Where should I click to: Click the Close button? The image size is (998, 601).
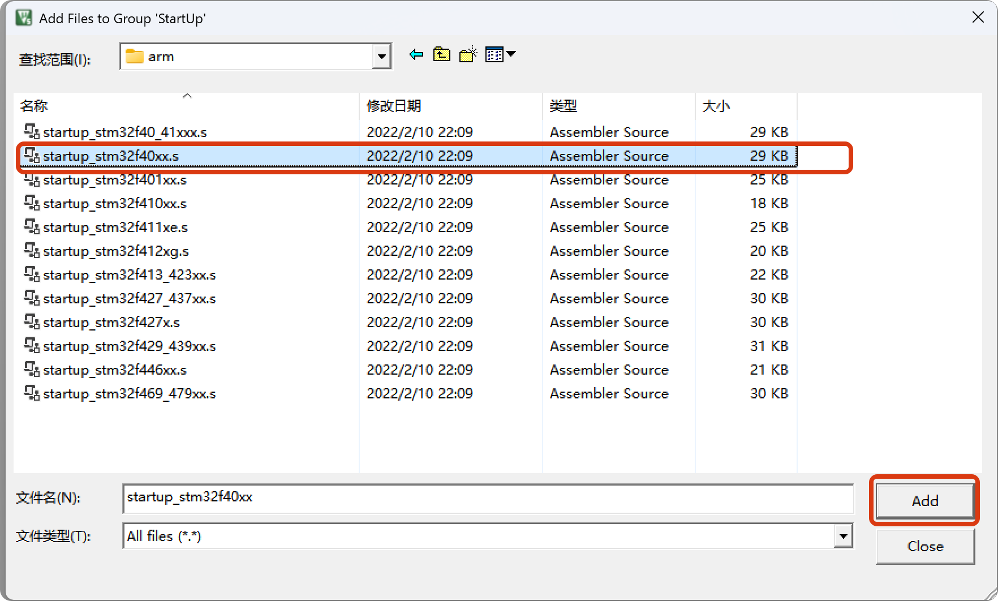pos(925,546)
